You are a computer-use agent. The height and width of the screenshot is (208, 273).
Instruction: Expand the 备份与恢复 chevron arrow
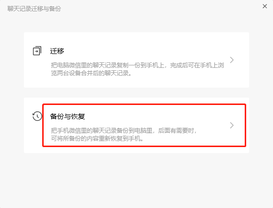[x=232, y=125]
